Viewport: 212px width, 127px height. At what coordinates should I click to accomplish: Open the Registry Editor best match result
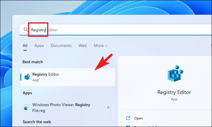pos(68,77)
